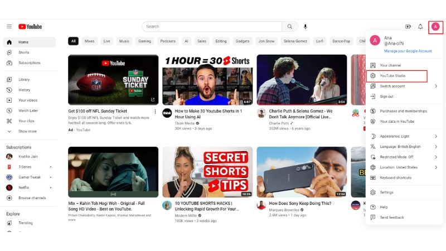Open video title How Does Sony Keep Doing This?
This screenshot has width=446, height=251.
pos(300,203)
